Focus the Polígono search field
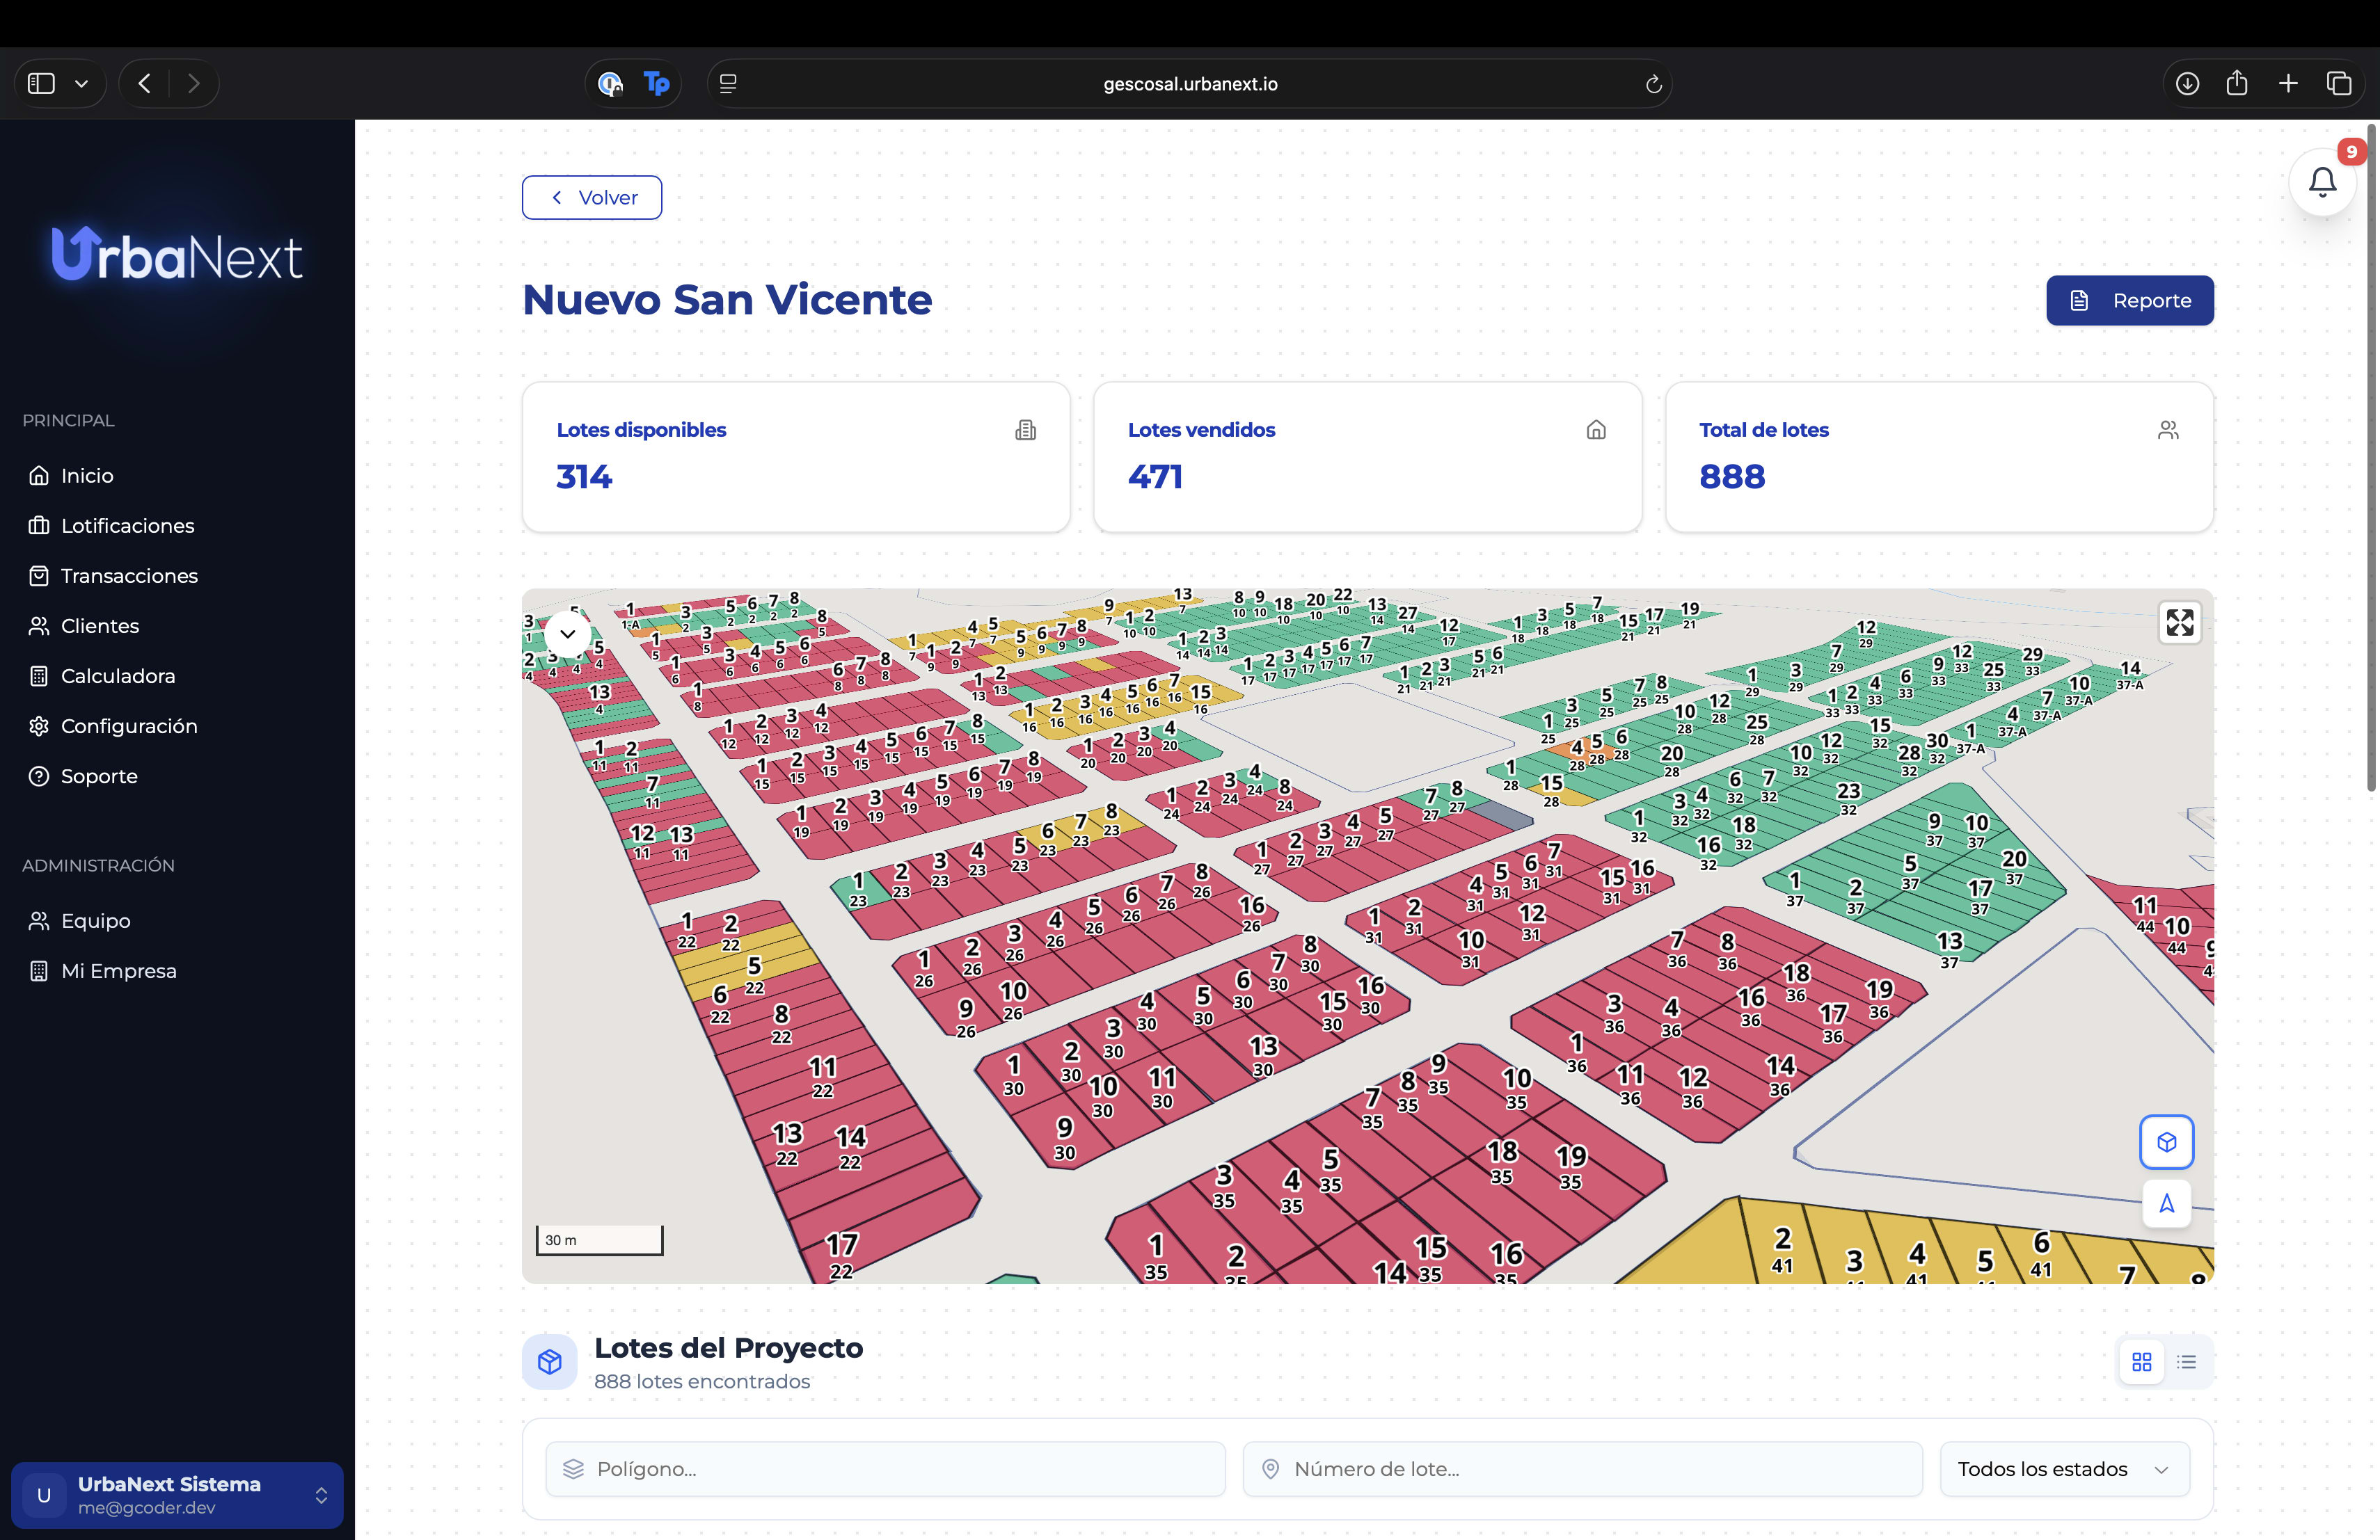The image size is (2380, 1540). pyautogui.click(x=885, y=1469)
